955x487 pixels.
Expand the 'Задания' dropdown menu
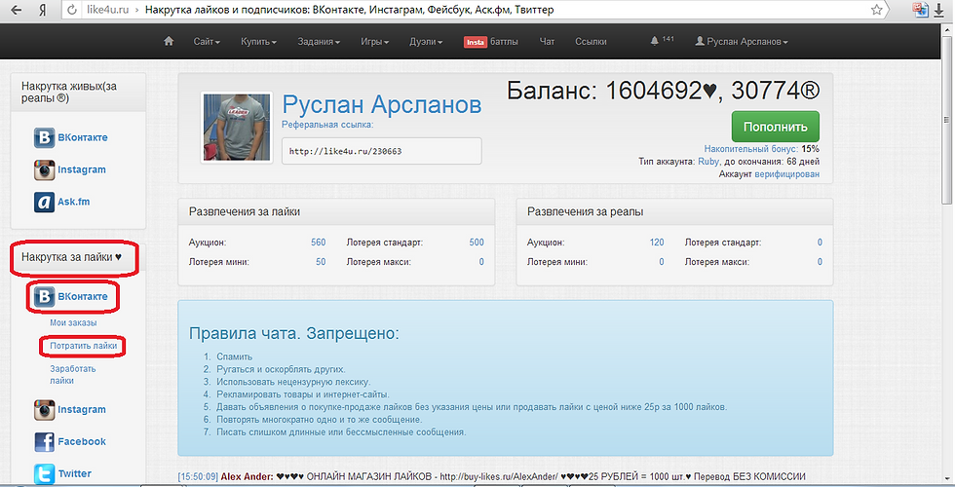click(x=319, y=41)
